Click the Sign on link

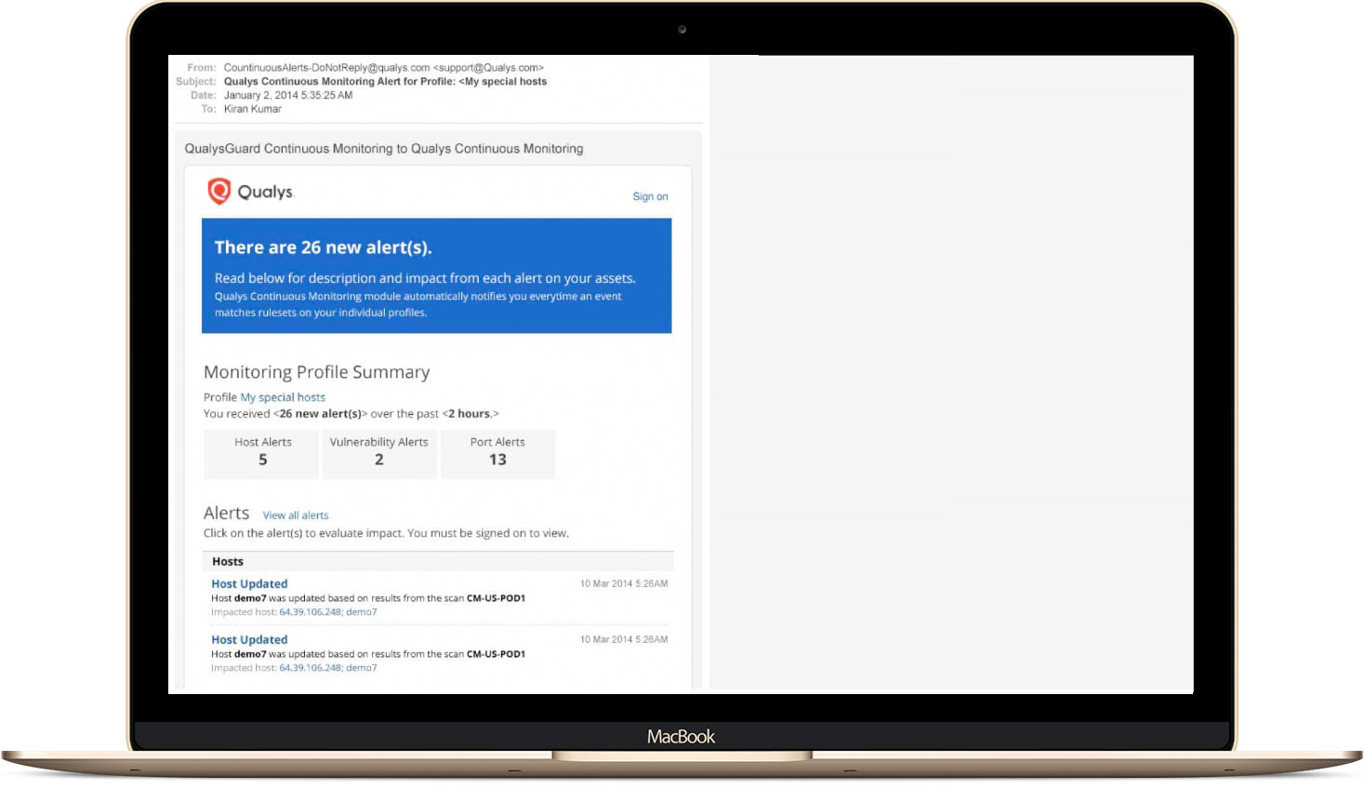[x=650, y=196]
